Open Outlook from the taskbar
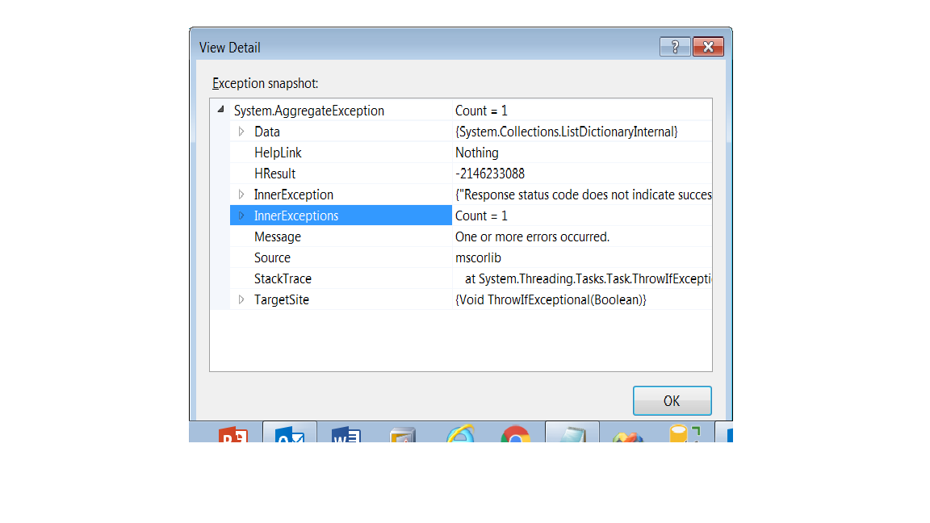This screenshot has width=930, height=523. [x=290, y=434]
